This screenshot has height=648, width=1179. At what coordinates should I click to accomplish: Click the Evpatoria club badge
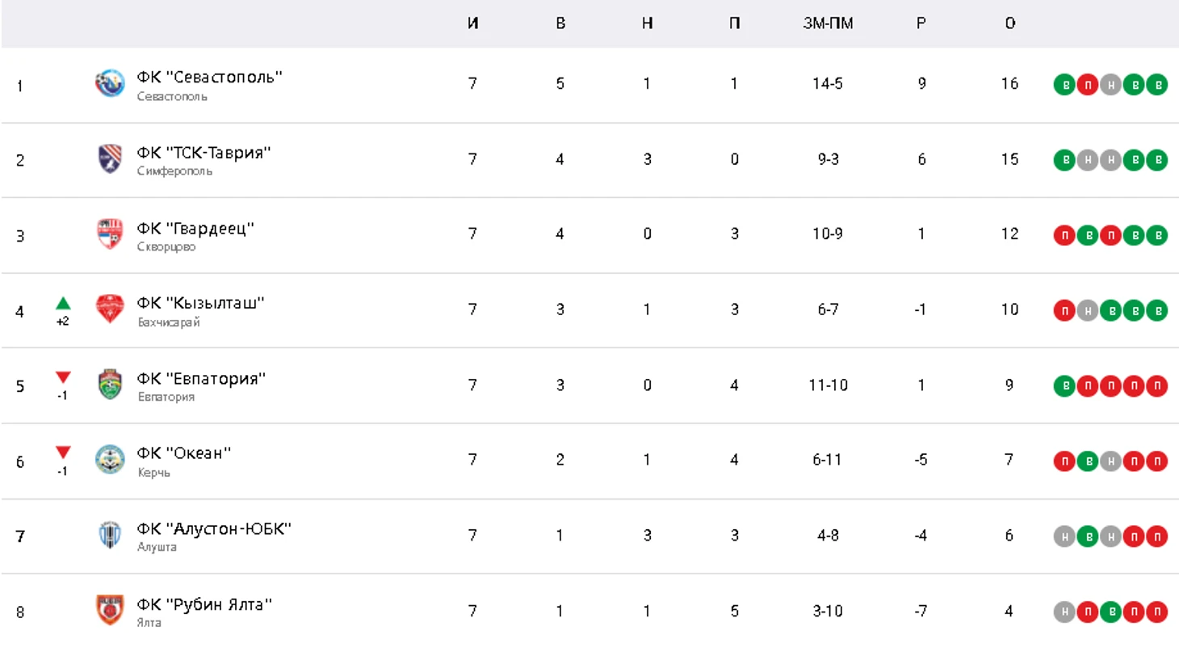coord(110,385)
